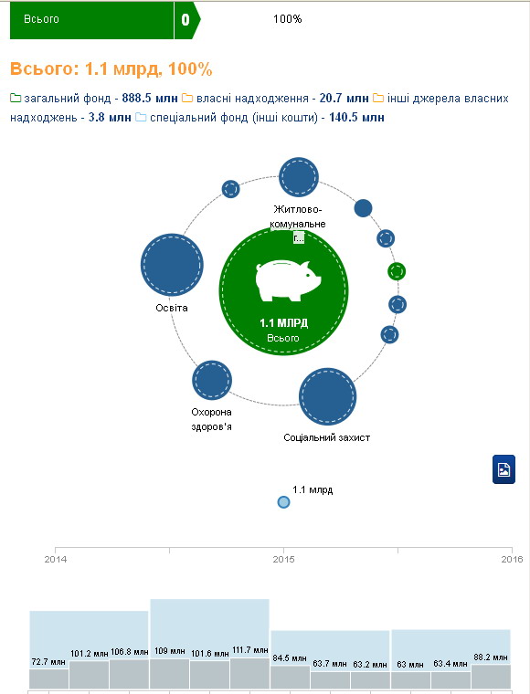Click the piggy bank icon in center circle

pos(288,281)
